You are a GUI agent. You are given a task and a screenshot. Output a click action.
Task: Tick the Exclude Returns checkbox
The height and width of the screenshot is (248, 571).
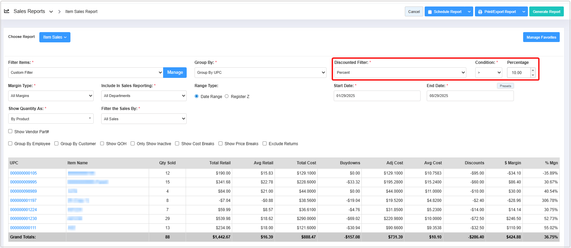coord(265,143)
